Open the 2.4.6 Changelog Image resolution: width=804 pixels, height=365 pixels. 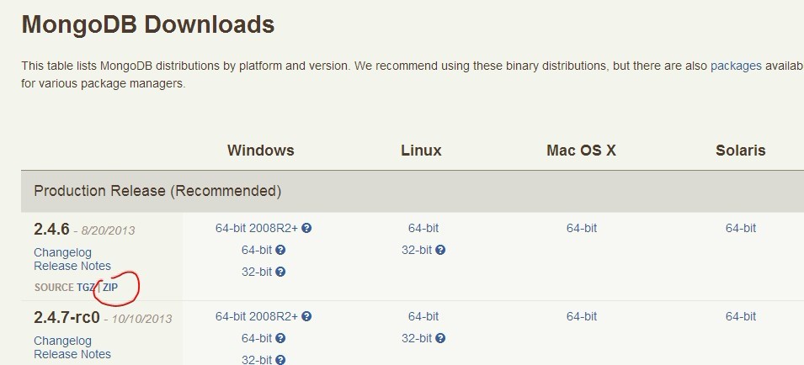[x=62, y=253]
